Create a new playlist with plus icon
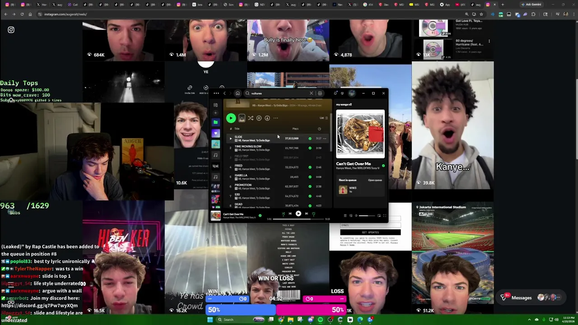The image size is (578, 325). click(215, 113)
